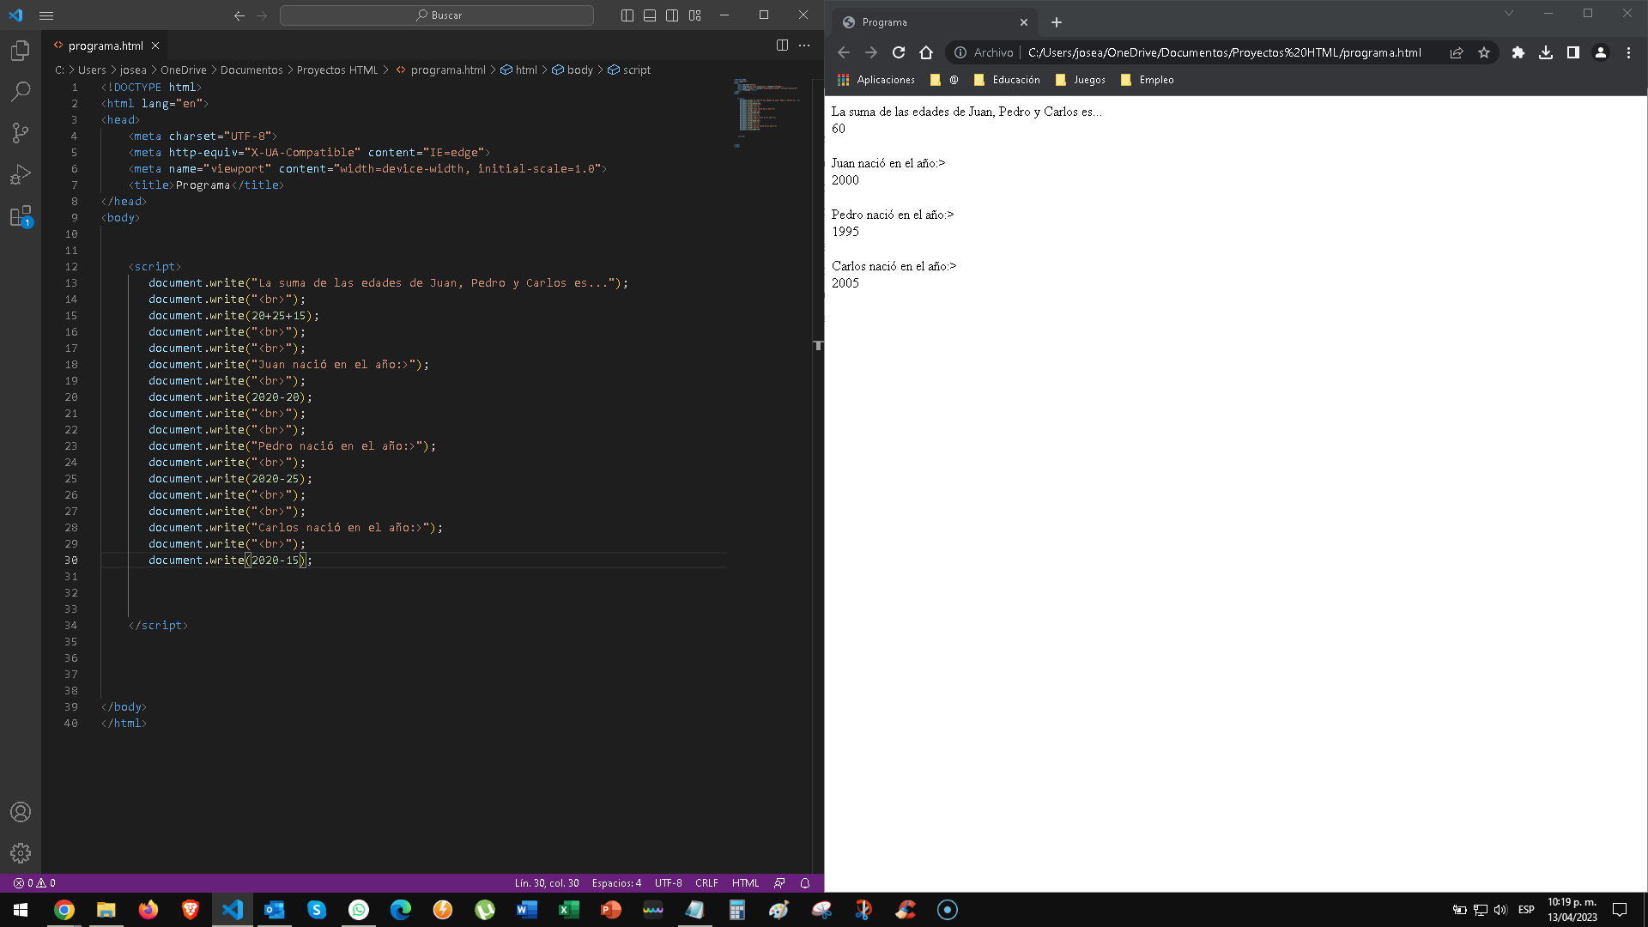Open Chrome from the taskbar
This screenshot has height=927, width=1648.
(64, 910)
